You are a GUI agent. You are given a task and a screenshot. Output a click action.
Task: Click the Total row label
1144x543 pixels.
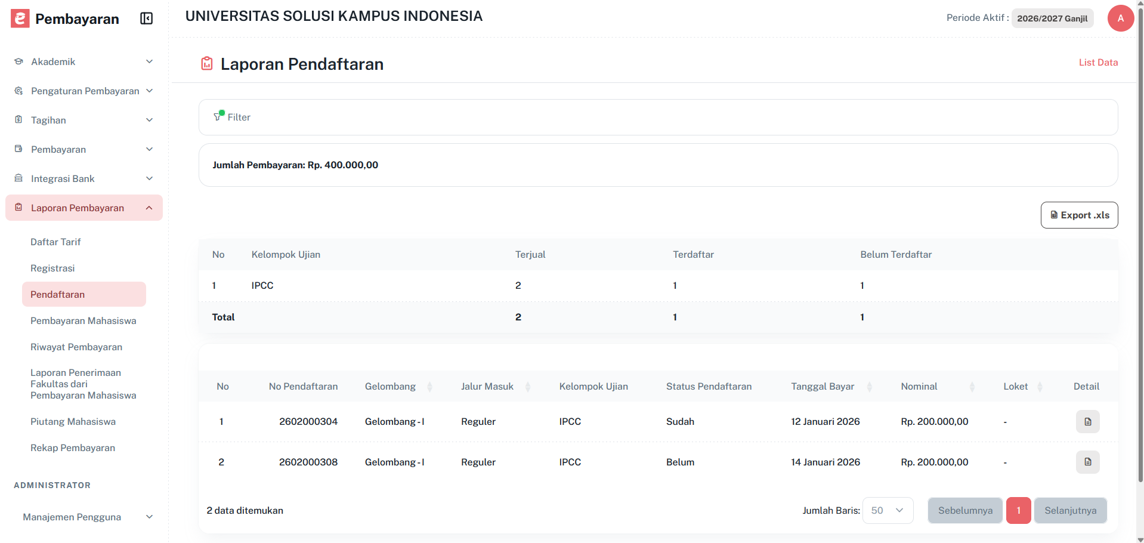coord(223,317)
